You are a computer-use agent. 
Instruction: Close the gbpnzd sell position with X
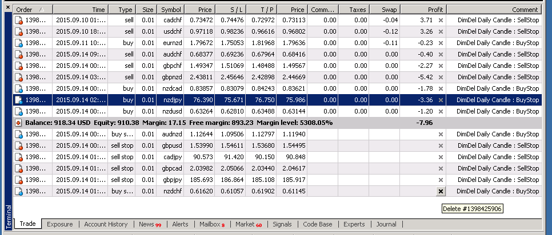click(x=441, y=77)
